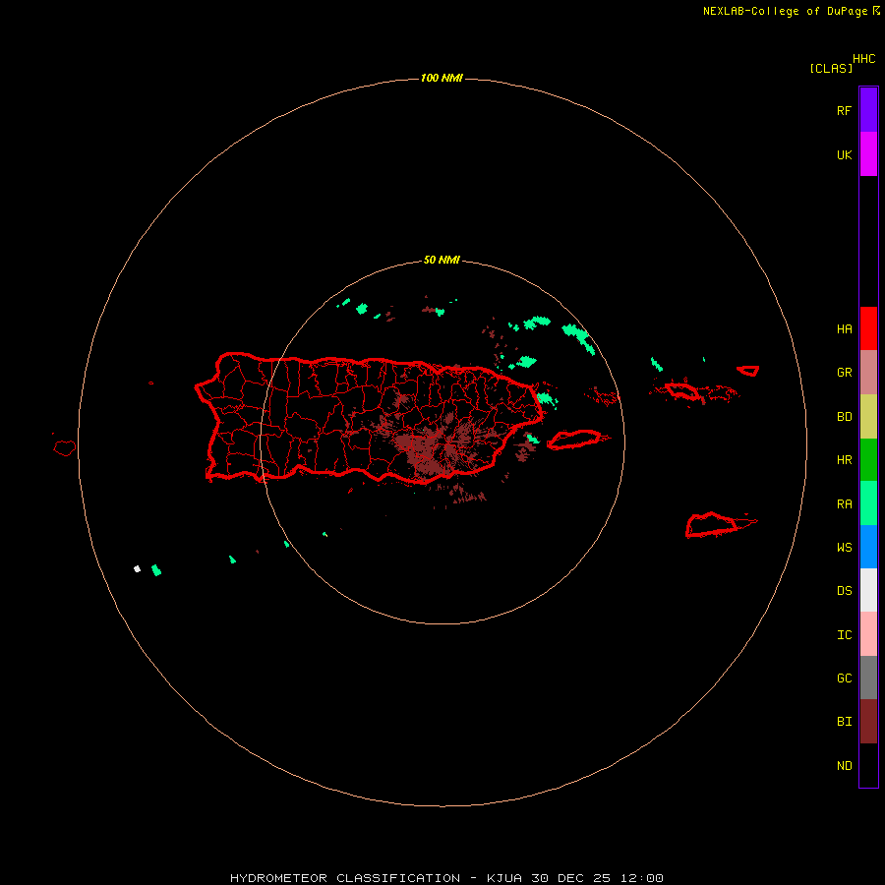
Task: Click the RF purple legend swatch
Action: point(868,110)
